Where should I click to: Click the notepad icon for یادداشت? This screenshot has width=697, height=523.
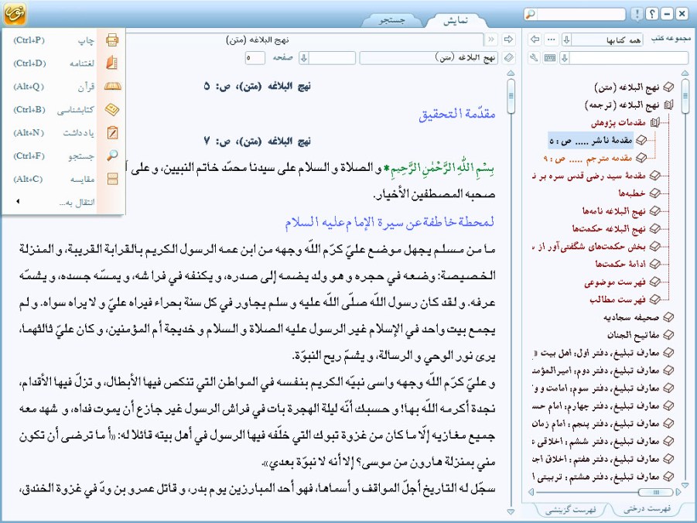pyautogui.click(x=112, y=132)
